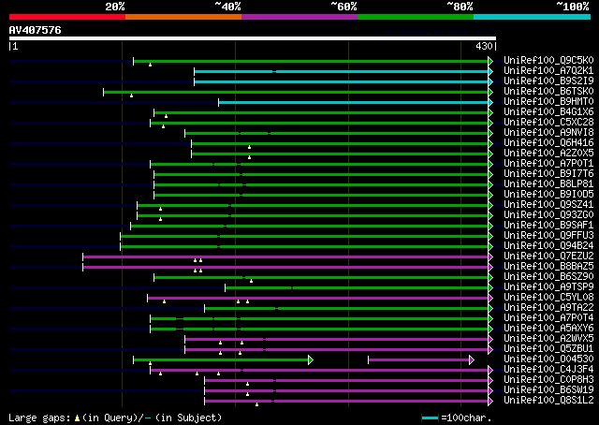Click the UniRef100_B6SZ90 label
Screen dimensions: 599x425
[548, 277]
